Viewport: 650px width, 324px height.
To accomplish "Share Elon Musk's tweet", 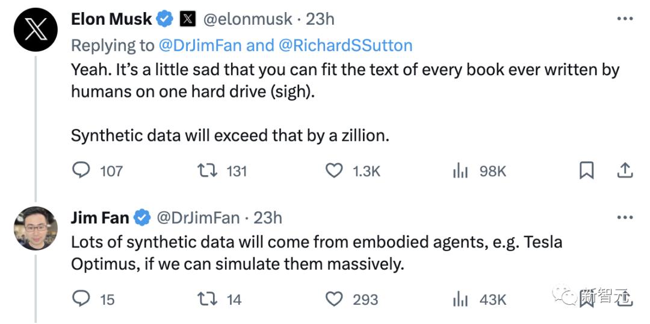I will [625, 171].
